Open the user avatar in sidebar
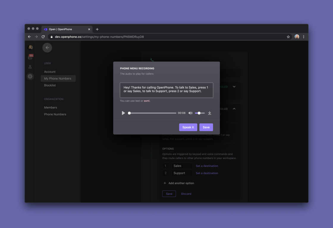The image size is (333, 228). pyautogui.click(x=30, y=47)
